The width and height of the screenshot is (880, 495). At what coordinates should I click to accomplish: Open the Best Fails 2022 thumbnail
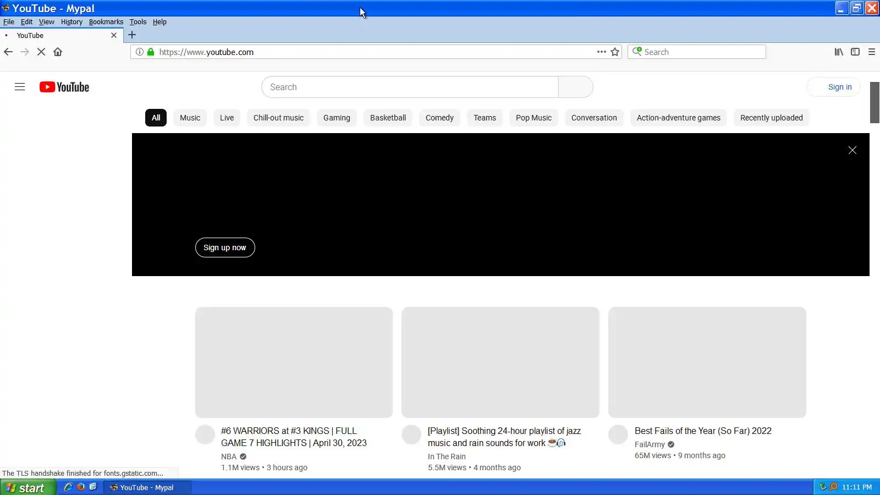[707, 362]
